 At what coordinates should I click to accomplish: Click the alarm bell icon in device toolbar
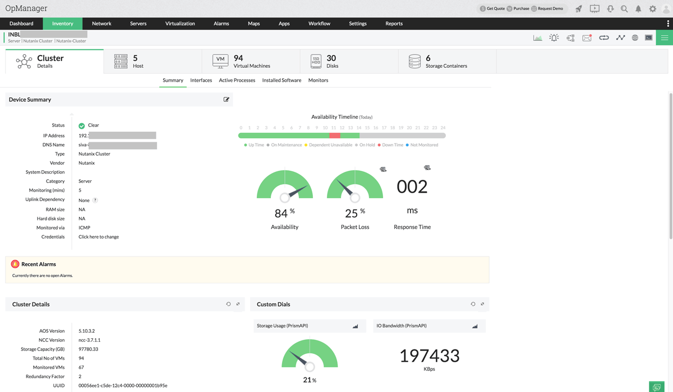coord(554,38)
